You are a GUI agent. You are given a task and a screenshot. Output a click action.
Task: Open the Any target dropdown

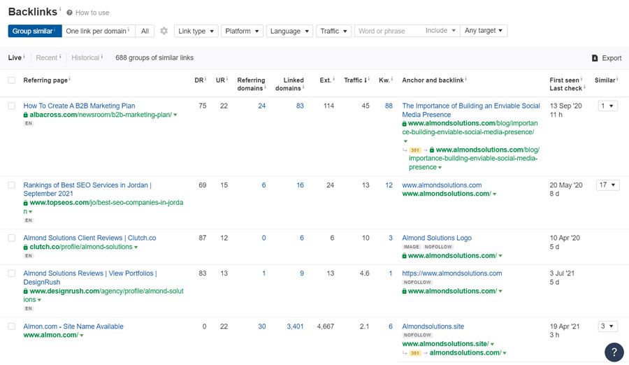click(x=484, y=31)
